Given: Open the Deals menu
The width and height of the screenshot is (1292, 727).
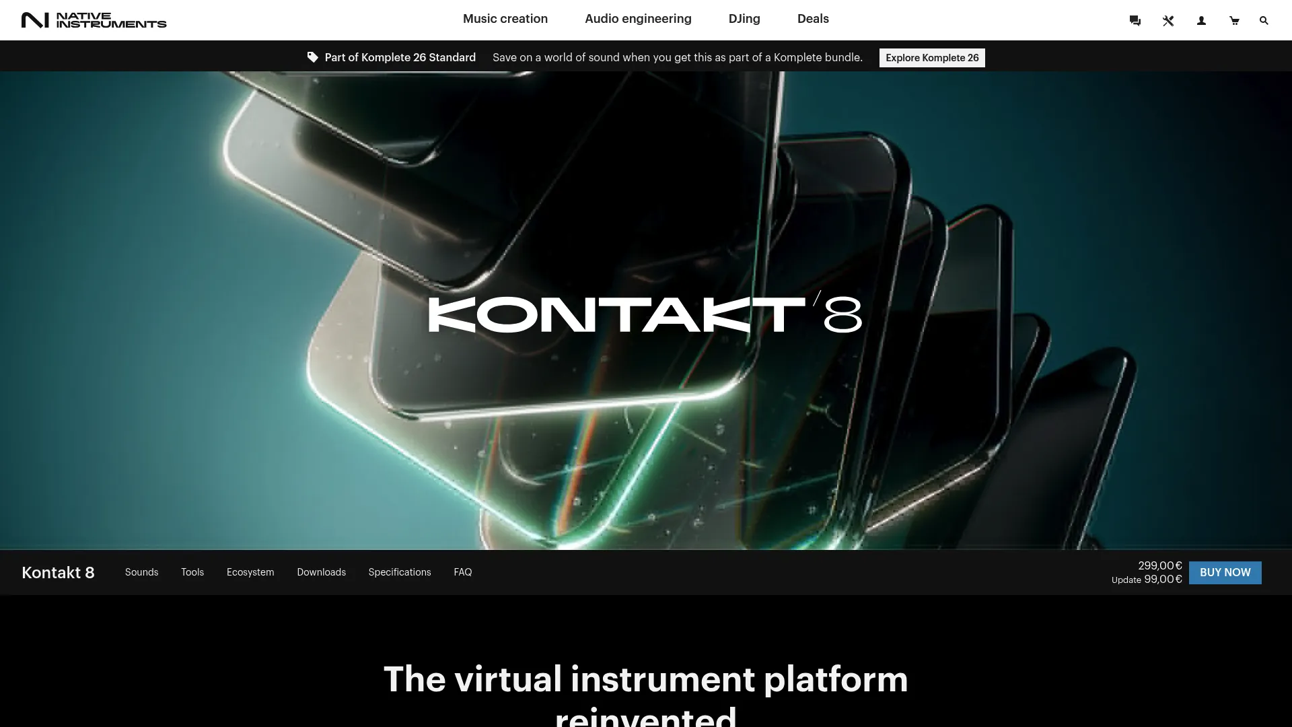Looking at the screenshot, I should (x=813, y=19).
